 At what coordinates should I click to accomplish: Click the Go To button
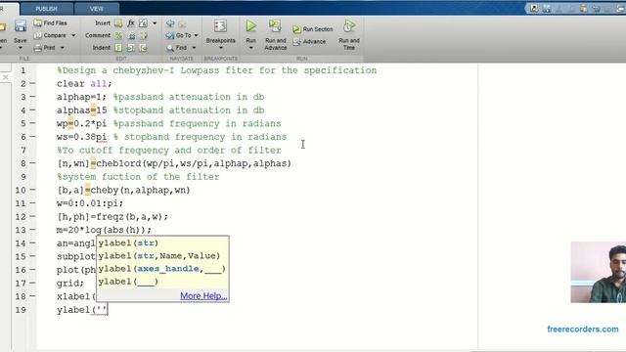(x=179, y=35)
